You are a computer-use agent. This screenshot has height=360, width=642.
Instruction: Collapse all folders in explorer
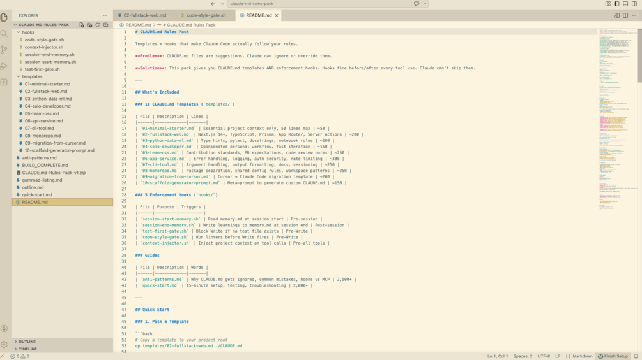105,25
